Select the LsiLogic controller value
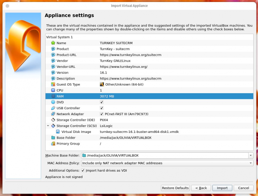The width and height of the screenshot is (258, 196). tap(106, 126)
